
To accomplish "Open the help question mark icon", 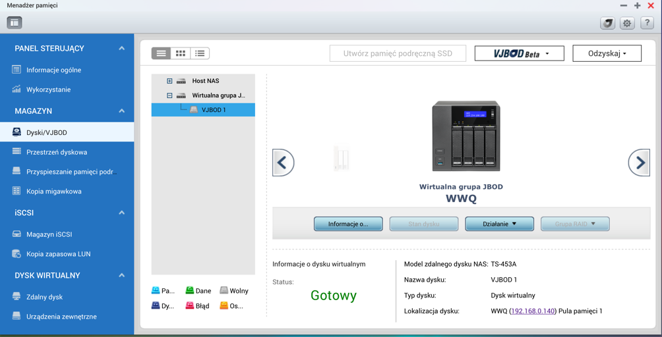I will click(647, 23).
